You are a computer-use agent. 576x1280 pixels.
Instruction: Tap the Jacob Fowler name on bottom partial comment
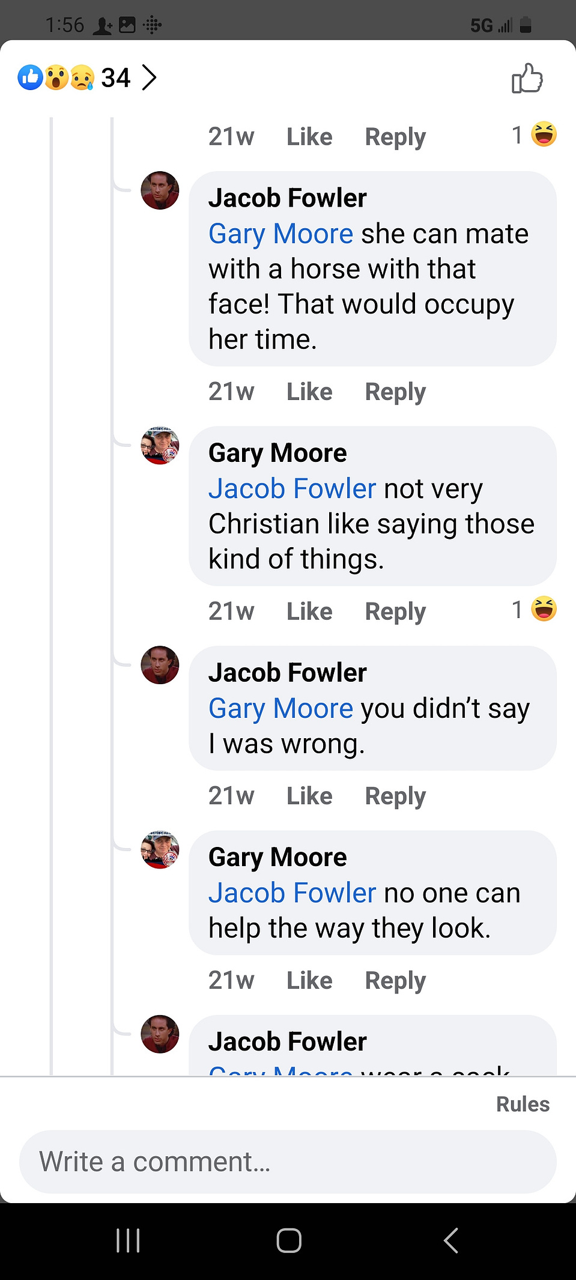point(287,1042)
